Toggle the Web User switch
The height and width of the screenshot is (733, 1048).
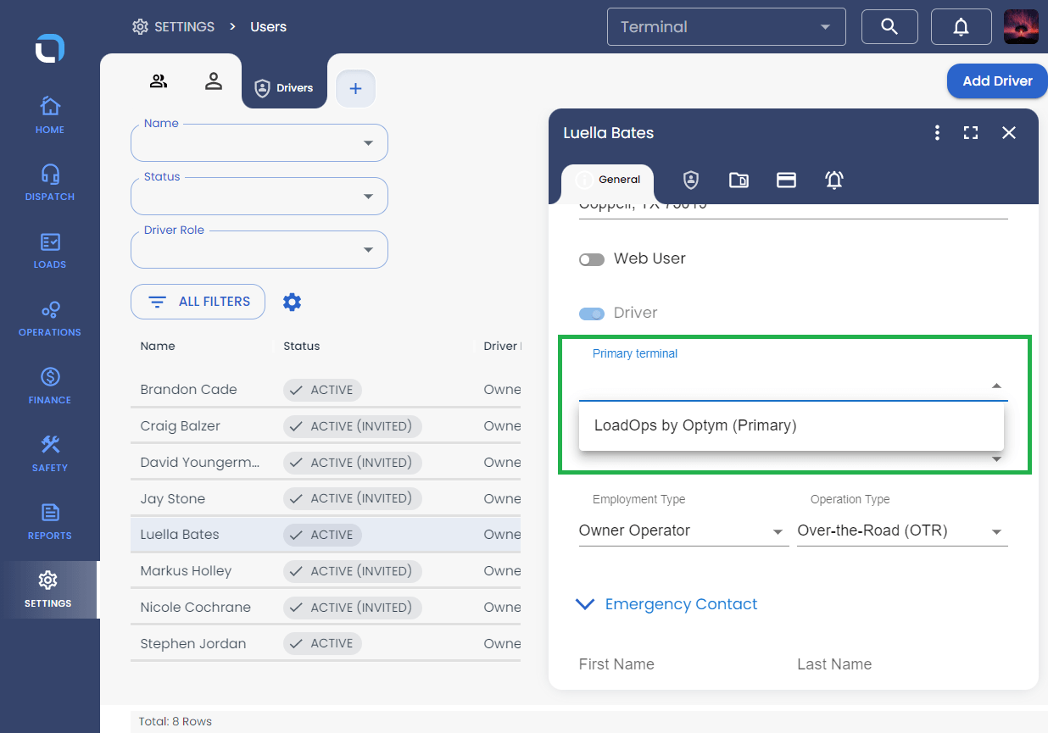click(x=591, y=259)
